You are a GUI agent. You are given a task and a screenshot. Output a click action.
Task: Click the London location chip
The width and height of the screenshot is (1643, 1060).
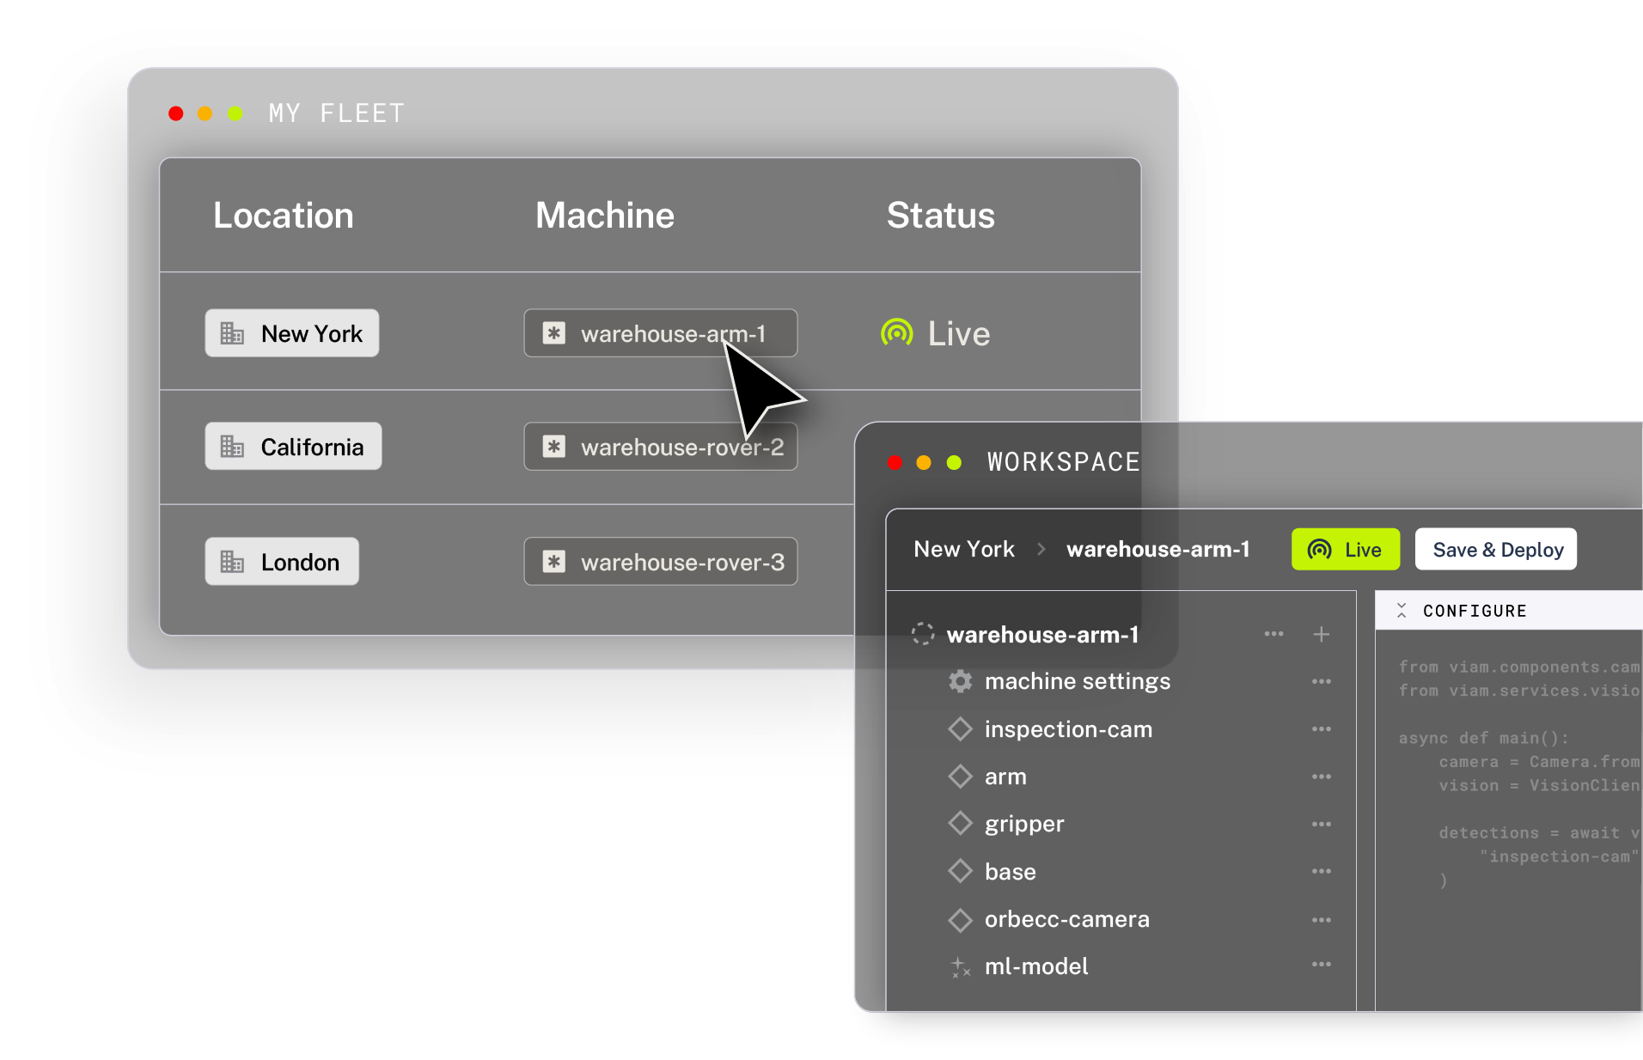(x=281, y=561)
